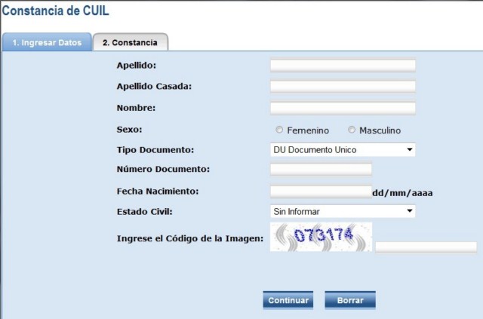Focus the Apellido Casada text box
This screenshot has width=483, height=319.
tap(343, 87)
